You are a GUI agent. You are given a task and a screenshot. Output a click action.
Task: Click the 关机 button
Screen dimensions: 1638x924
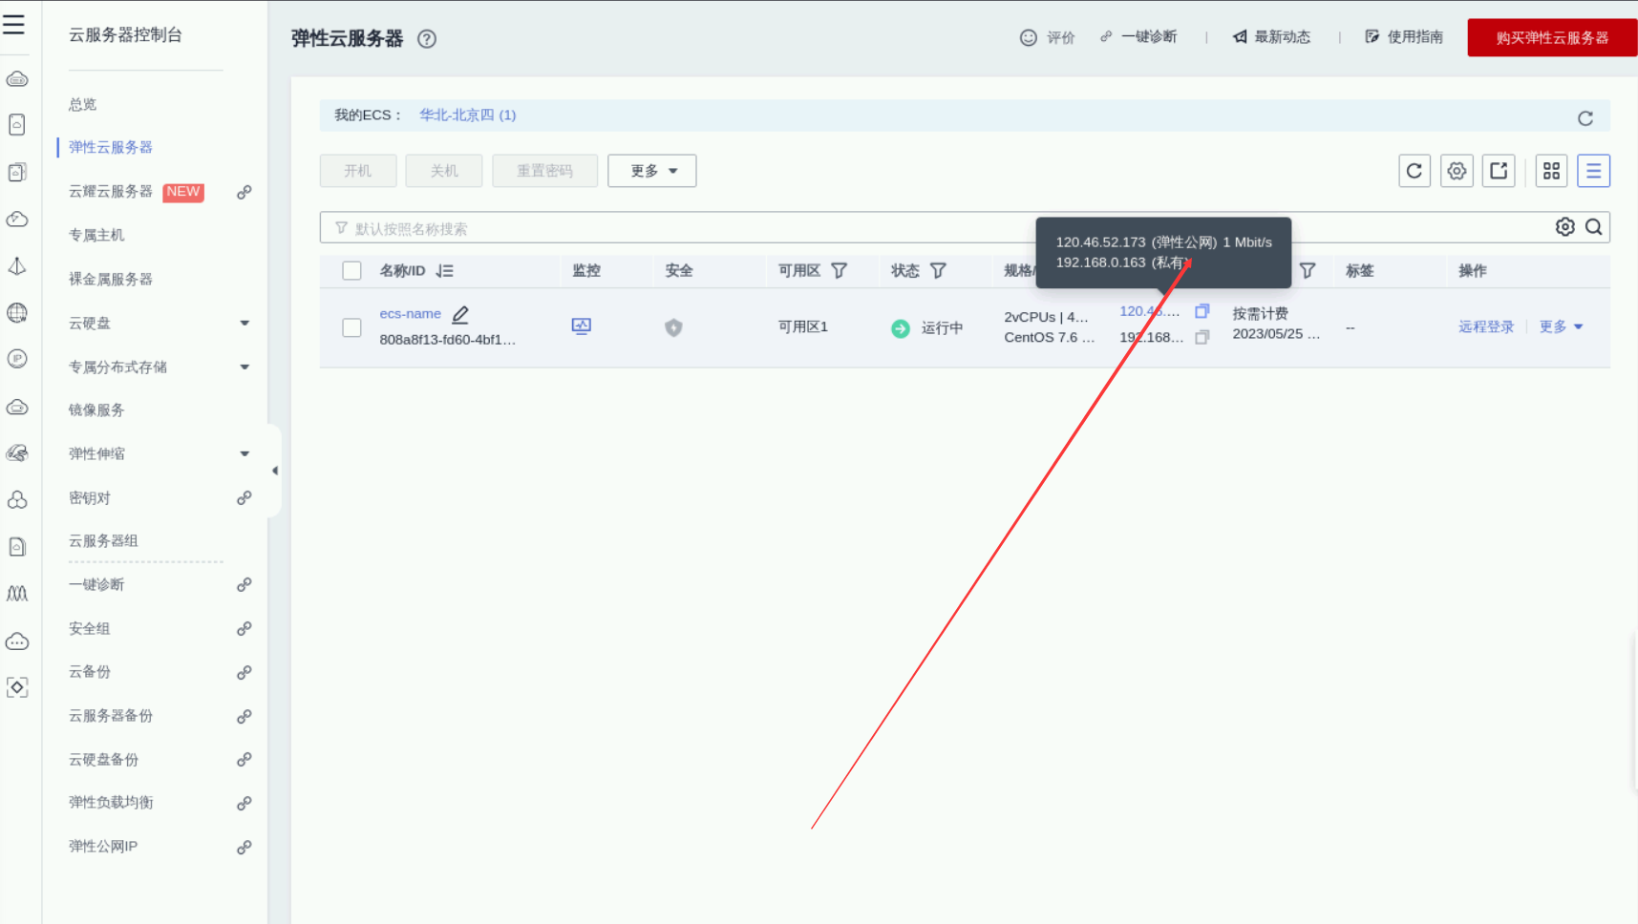[x=444, y=171]
